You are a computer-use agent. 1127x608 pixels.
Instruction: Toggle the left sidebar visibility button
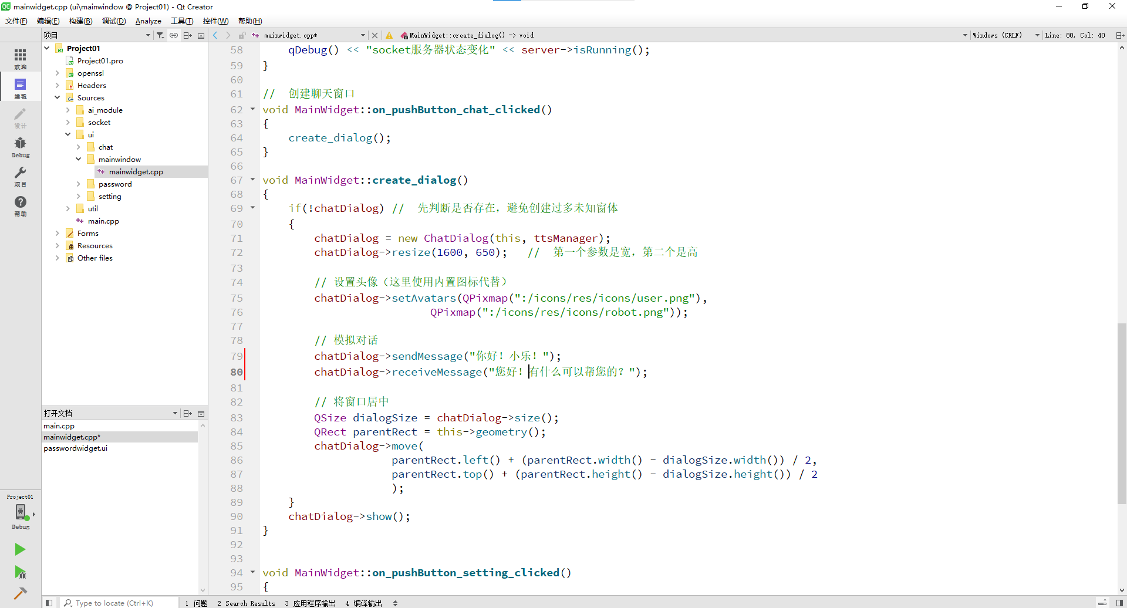(49, 603)
